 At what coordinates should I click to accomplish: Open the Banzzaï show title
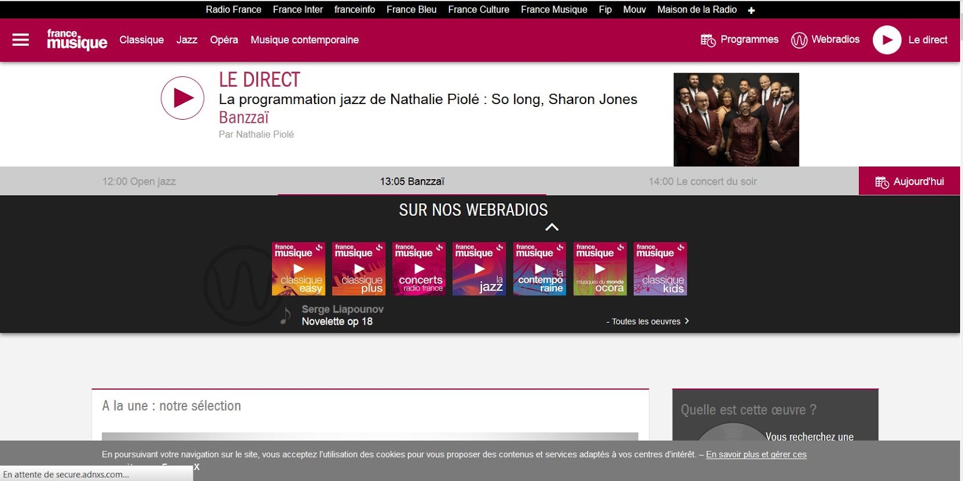click(x=244, y=117)
